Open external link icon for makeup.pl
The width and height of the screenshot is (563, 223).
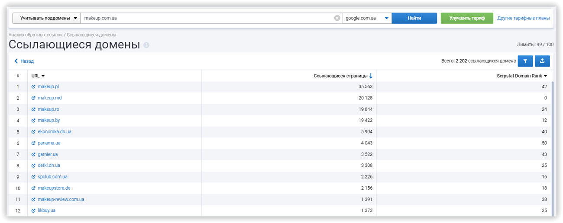33,87
